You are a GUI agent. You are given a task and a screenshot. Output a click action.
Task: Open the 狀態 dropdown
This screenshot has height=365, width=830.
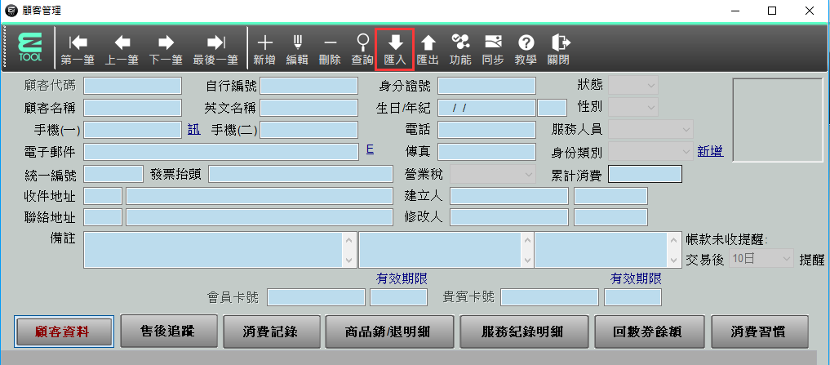(x=633, y=85)
